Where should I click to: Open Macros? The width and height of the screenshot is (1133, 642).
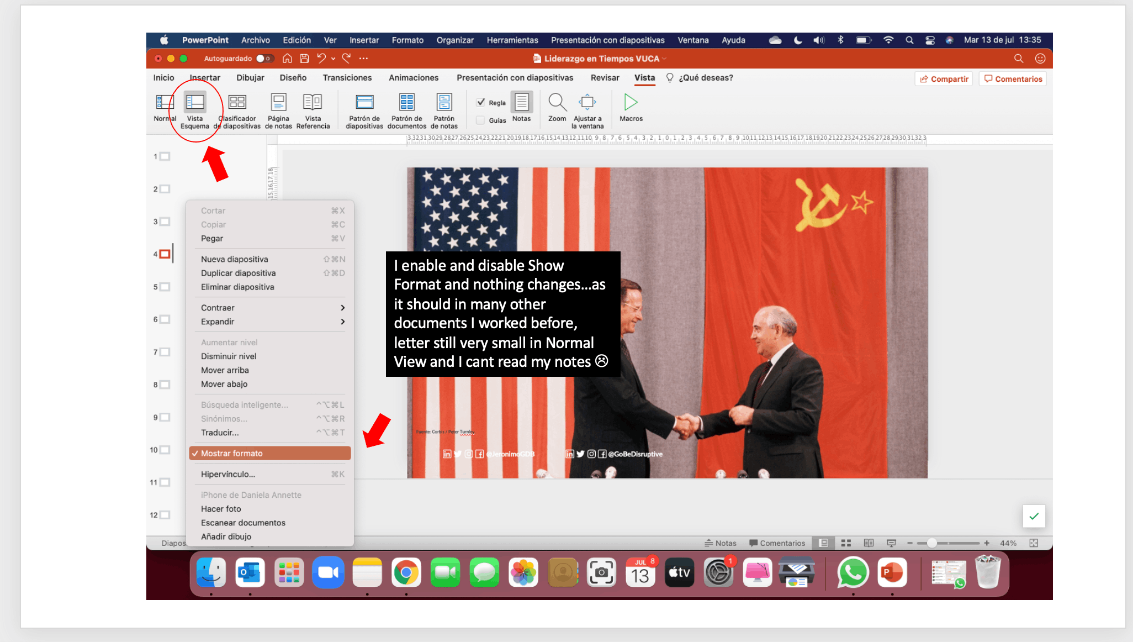(631, 107)
